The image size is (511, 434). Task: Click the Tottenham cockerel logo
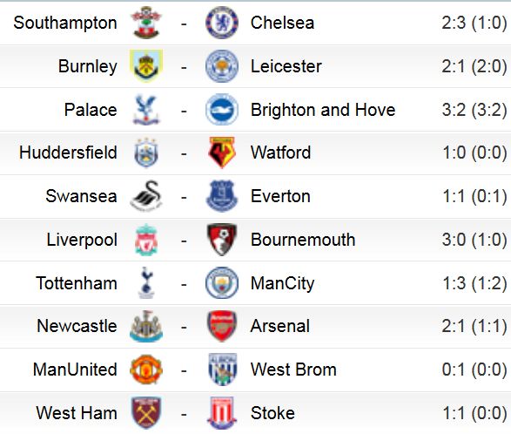coord(146,283)
